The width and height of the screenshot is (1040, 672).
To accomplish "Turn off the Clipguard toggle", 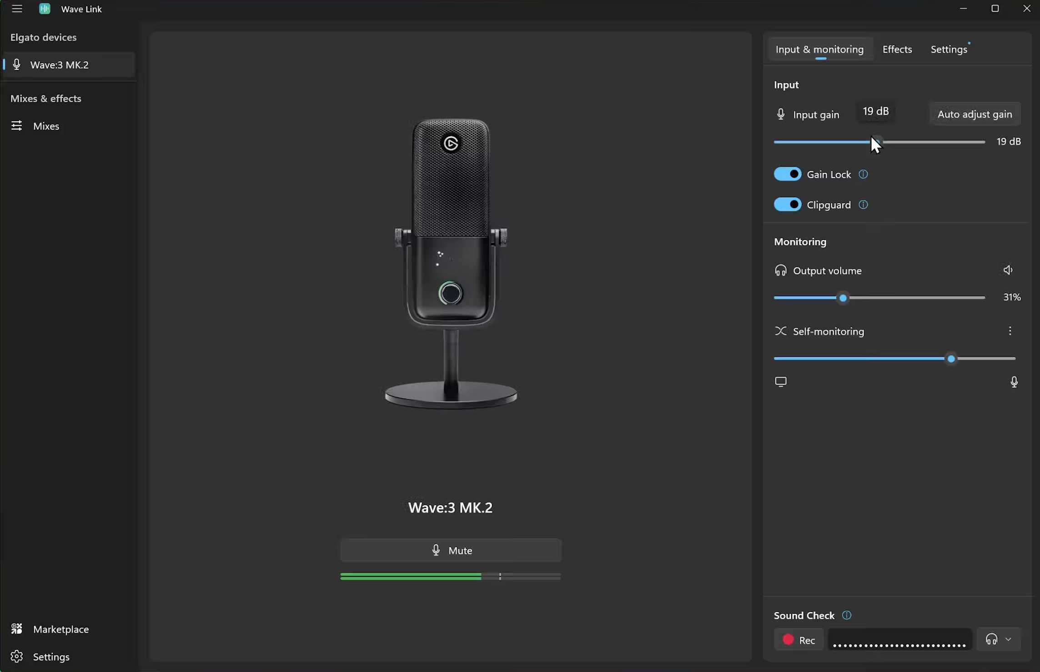I will [788, 205].
